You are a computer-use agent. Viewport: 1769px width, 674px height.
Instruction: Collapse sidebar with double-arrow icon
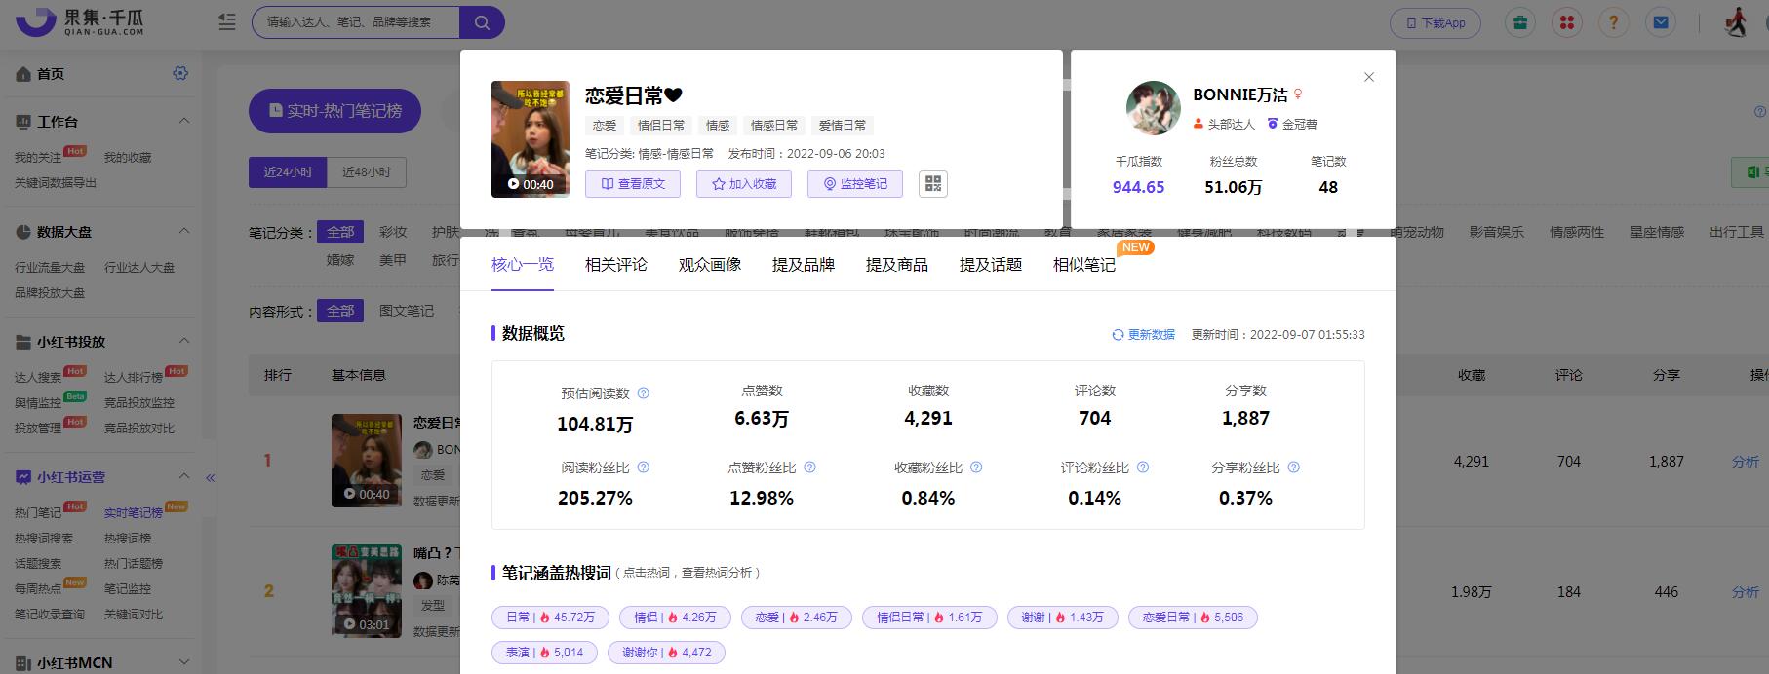coord(210,477)
